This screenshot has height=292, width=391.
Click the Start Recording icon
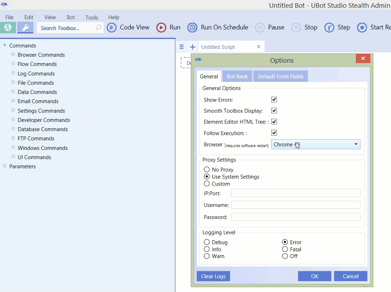(x=362, y=27)
